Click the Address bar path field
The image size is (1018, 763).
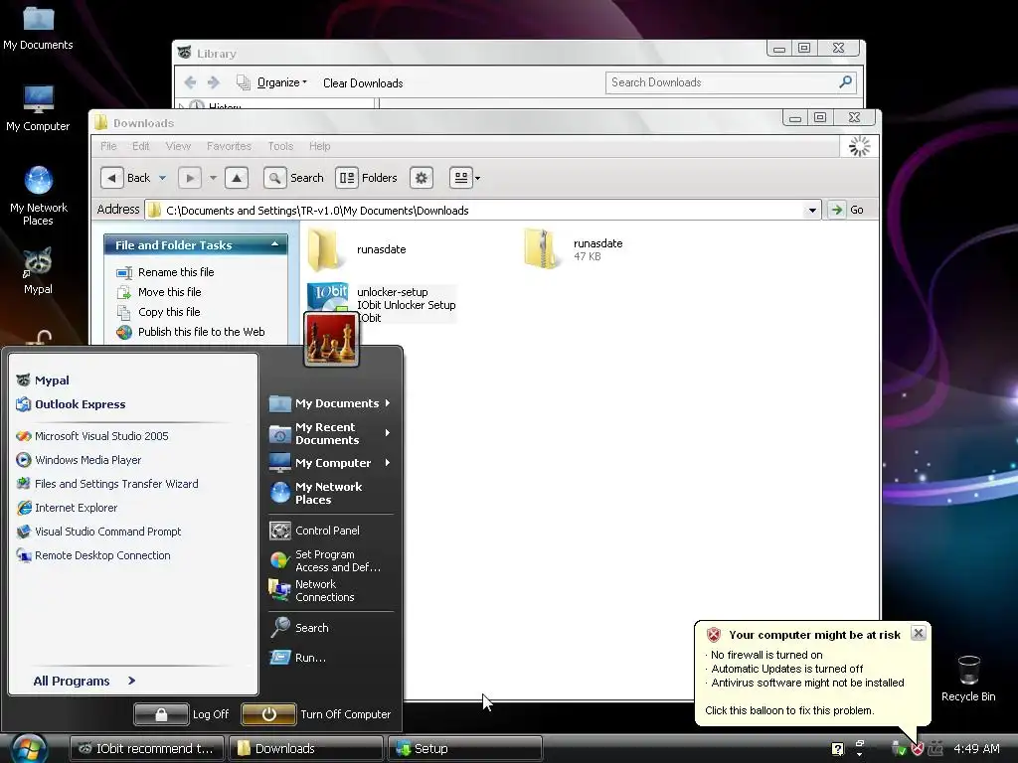474,211
